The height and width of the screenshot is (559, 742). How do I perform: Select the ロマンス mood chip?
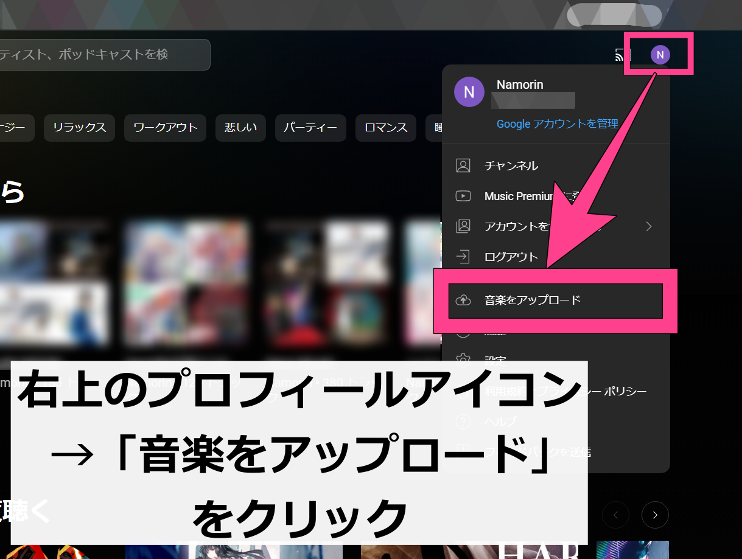(x=386, y=128)
